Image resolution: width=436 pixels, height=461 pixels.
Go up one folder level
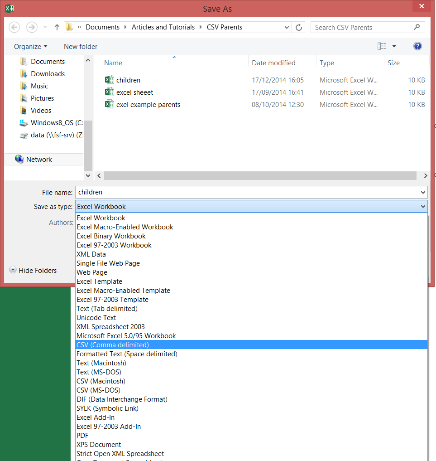57,27
